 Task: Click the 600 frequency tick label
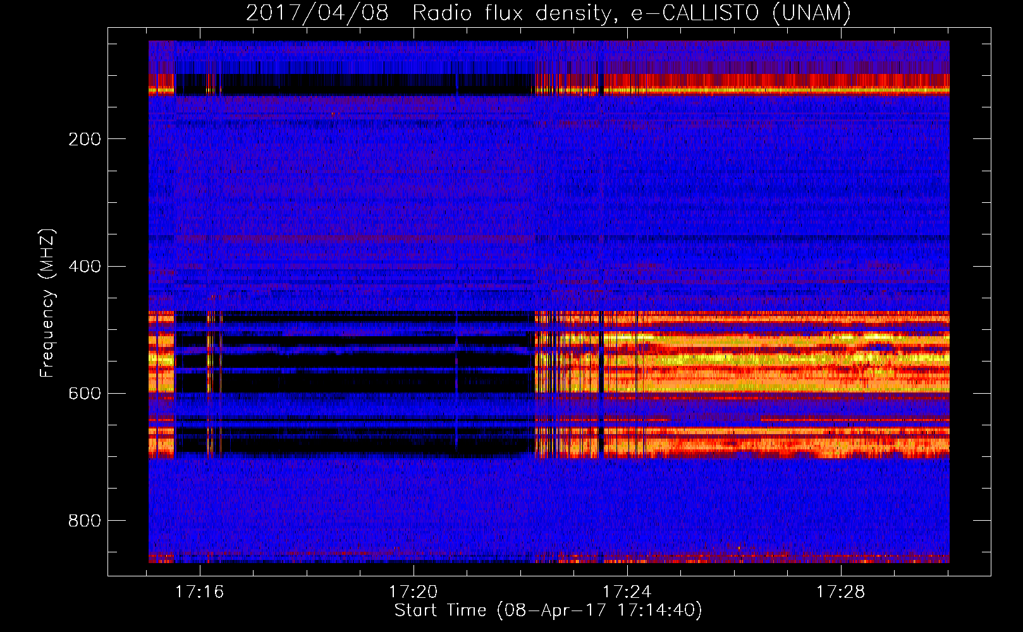[x=85, y=393]
